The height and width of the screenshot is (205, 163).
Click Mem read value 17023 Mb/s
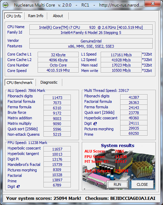point(121,65)
